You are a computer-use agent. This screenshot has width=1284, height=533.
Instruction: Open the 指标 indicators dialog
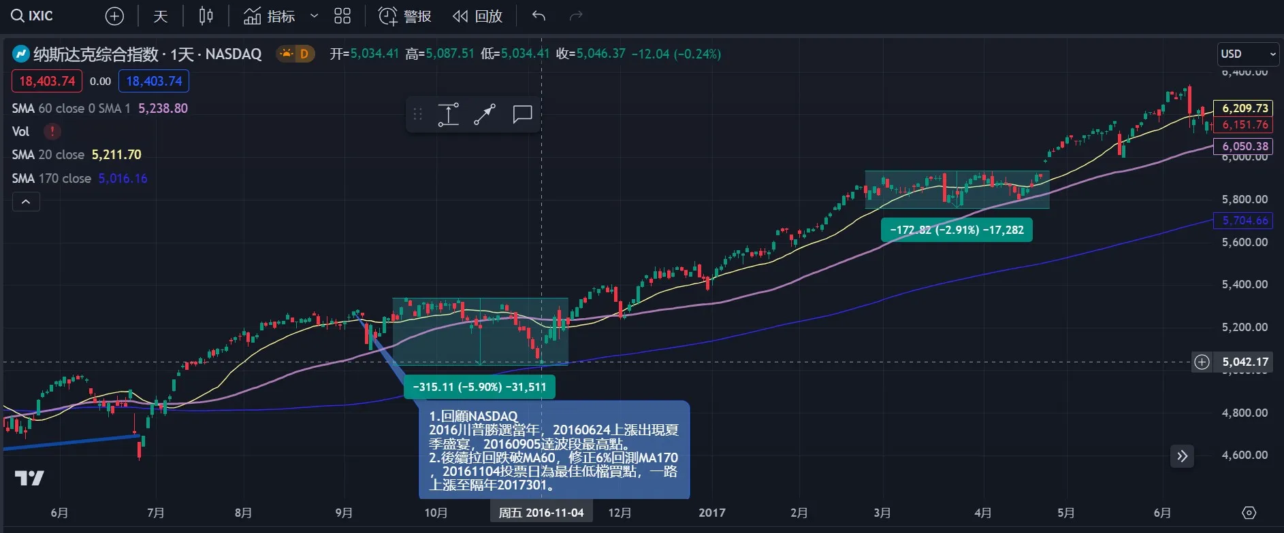[269, 16]
